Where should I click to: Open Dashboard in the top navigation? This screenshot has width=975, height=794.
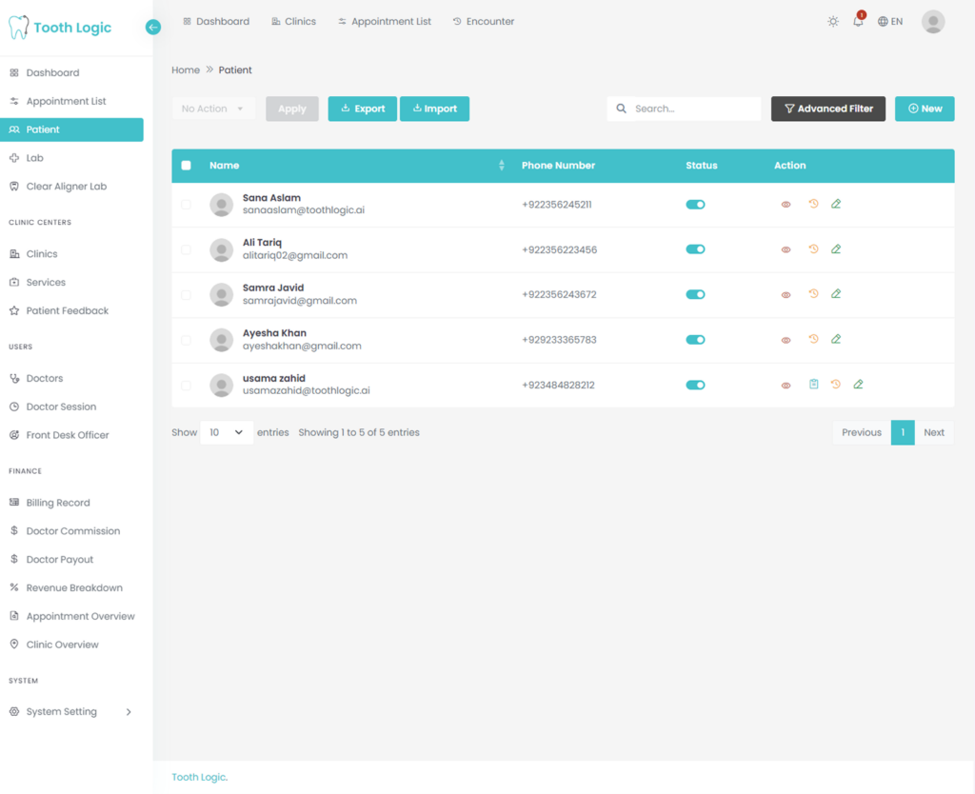(216, 21)
